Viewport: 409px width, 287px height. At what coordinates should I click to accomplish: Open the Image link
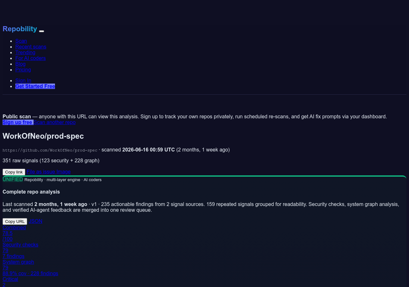pyautogui.click(x=64, y=172)
